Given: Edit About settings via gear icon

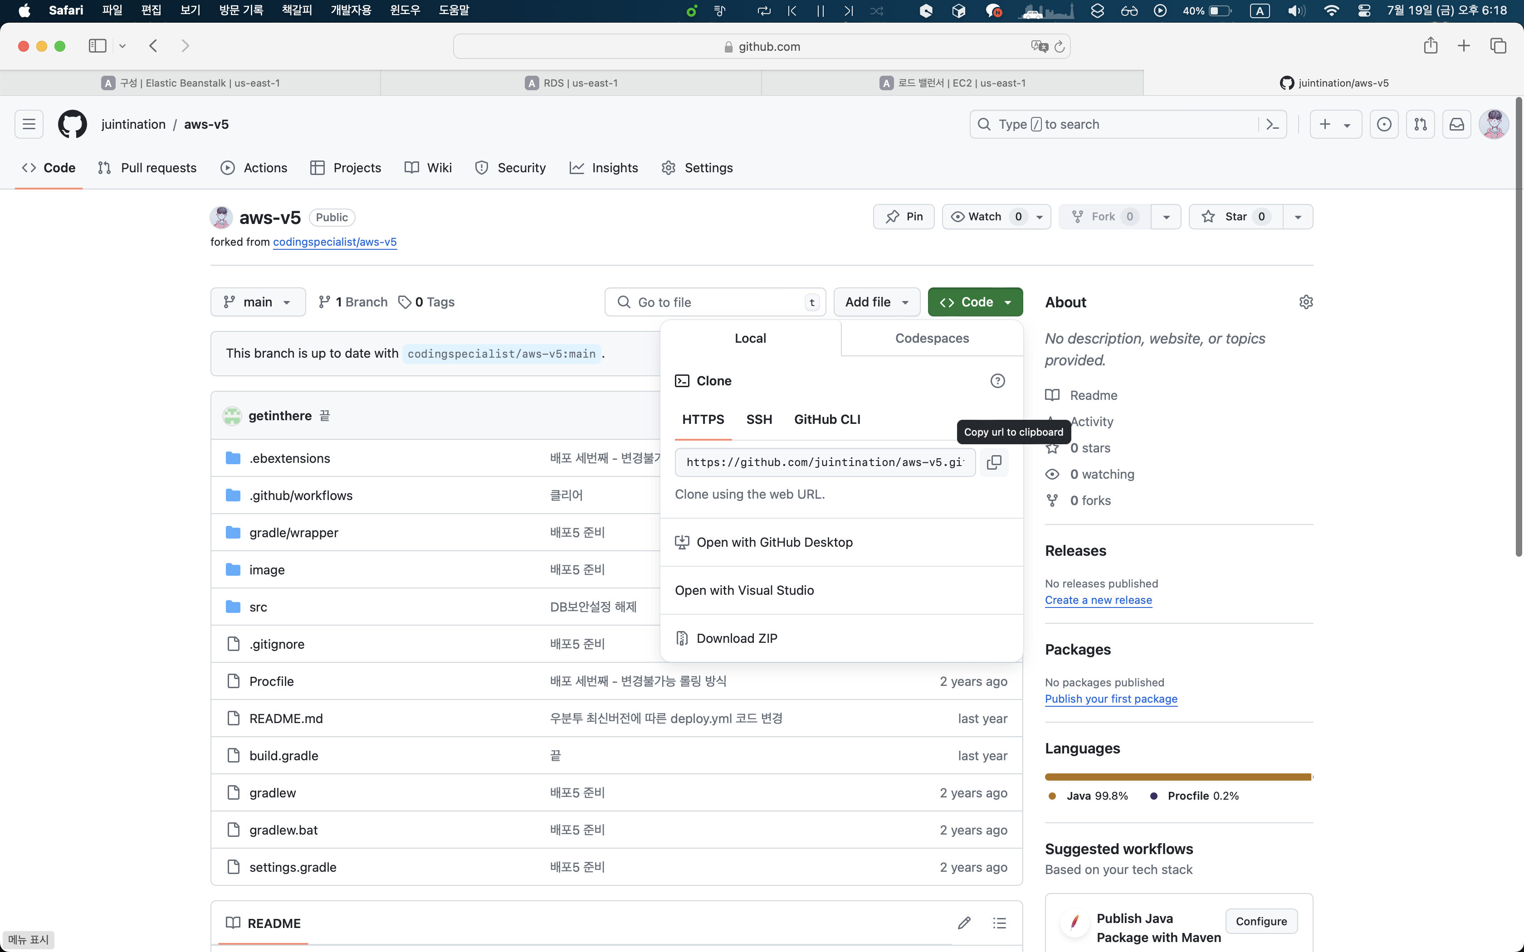Looking at the screenshot, I should pos(1305,302).
